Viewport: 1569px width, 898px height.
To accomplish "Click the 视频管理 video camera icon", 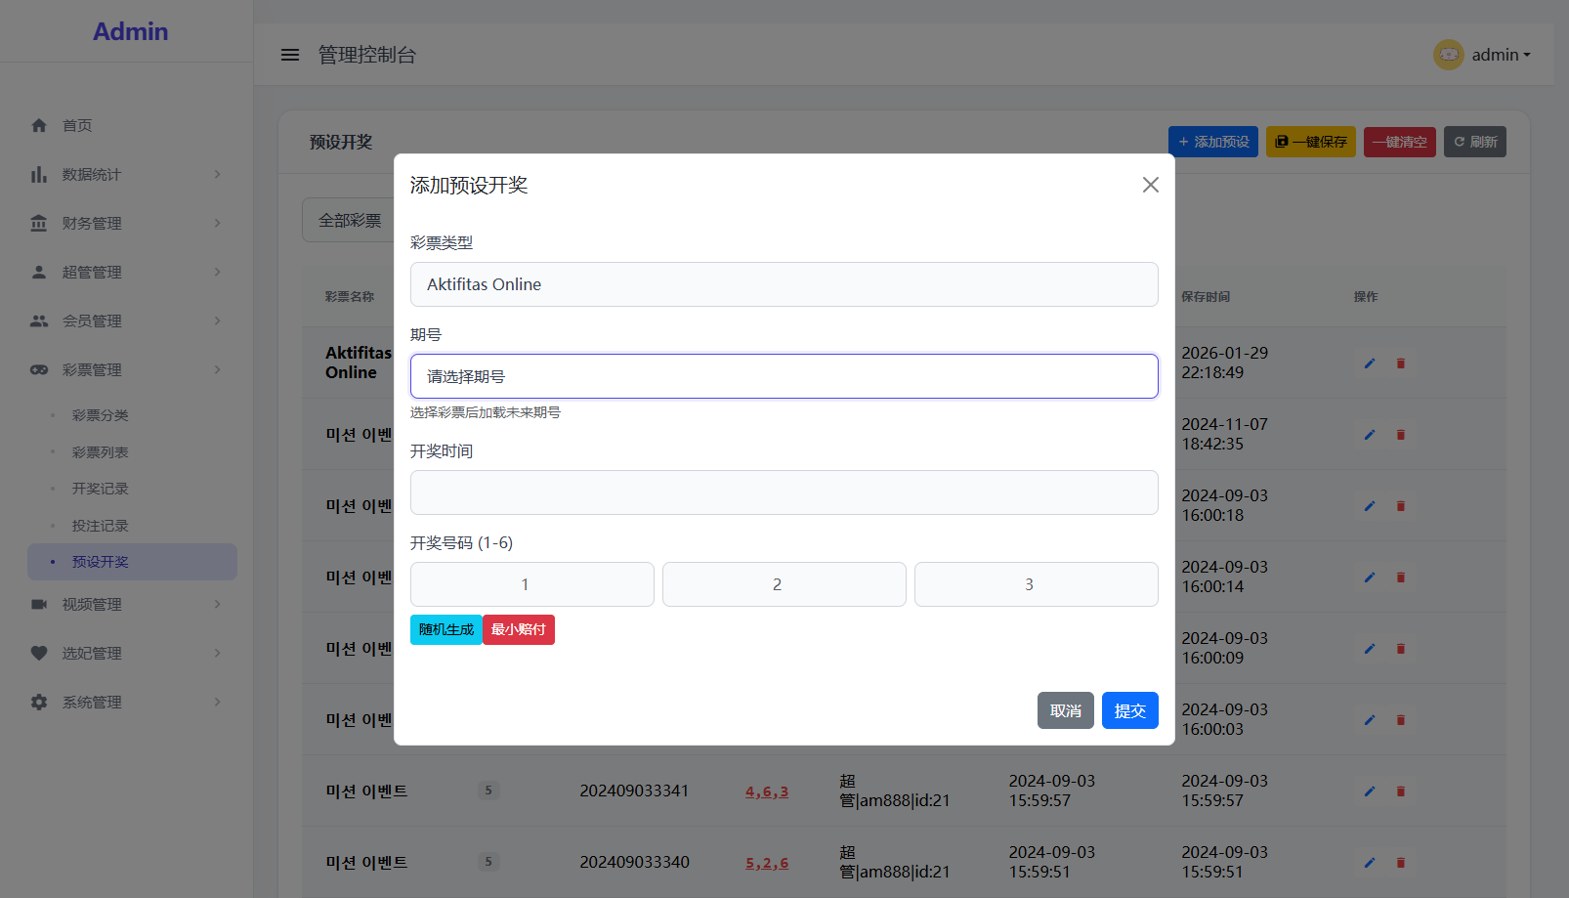I will tap(39, 604).
